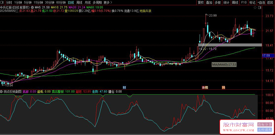This screenshot has width=275, height=135.
Task: Click the 23.73 price axis label
Action: click(270, 16)
